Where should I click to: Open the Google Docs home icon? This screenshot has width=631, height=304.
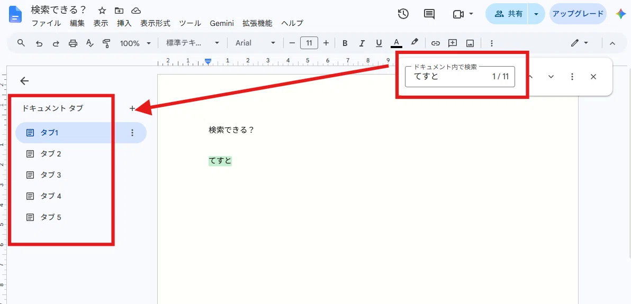(x=15, y=15)
